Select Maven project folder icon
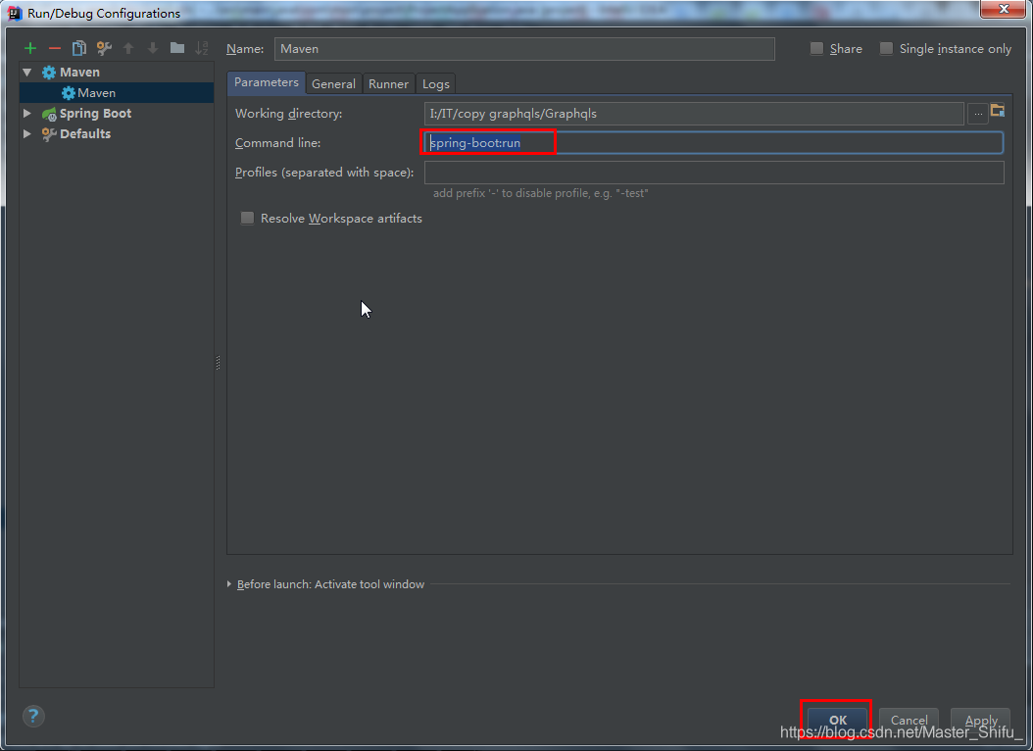1033x751 pixels. pyautogui.click(x=998, y=111)
